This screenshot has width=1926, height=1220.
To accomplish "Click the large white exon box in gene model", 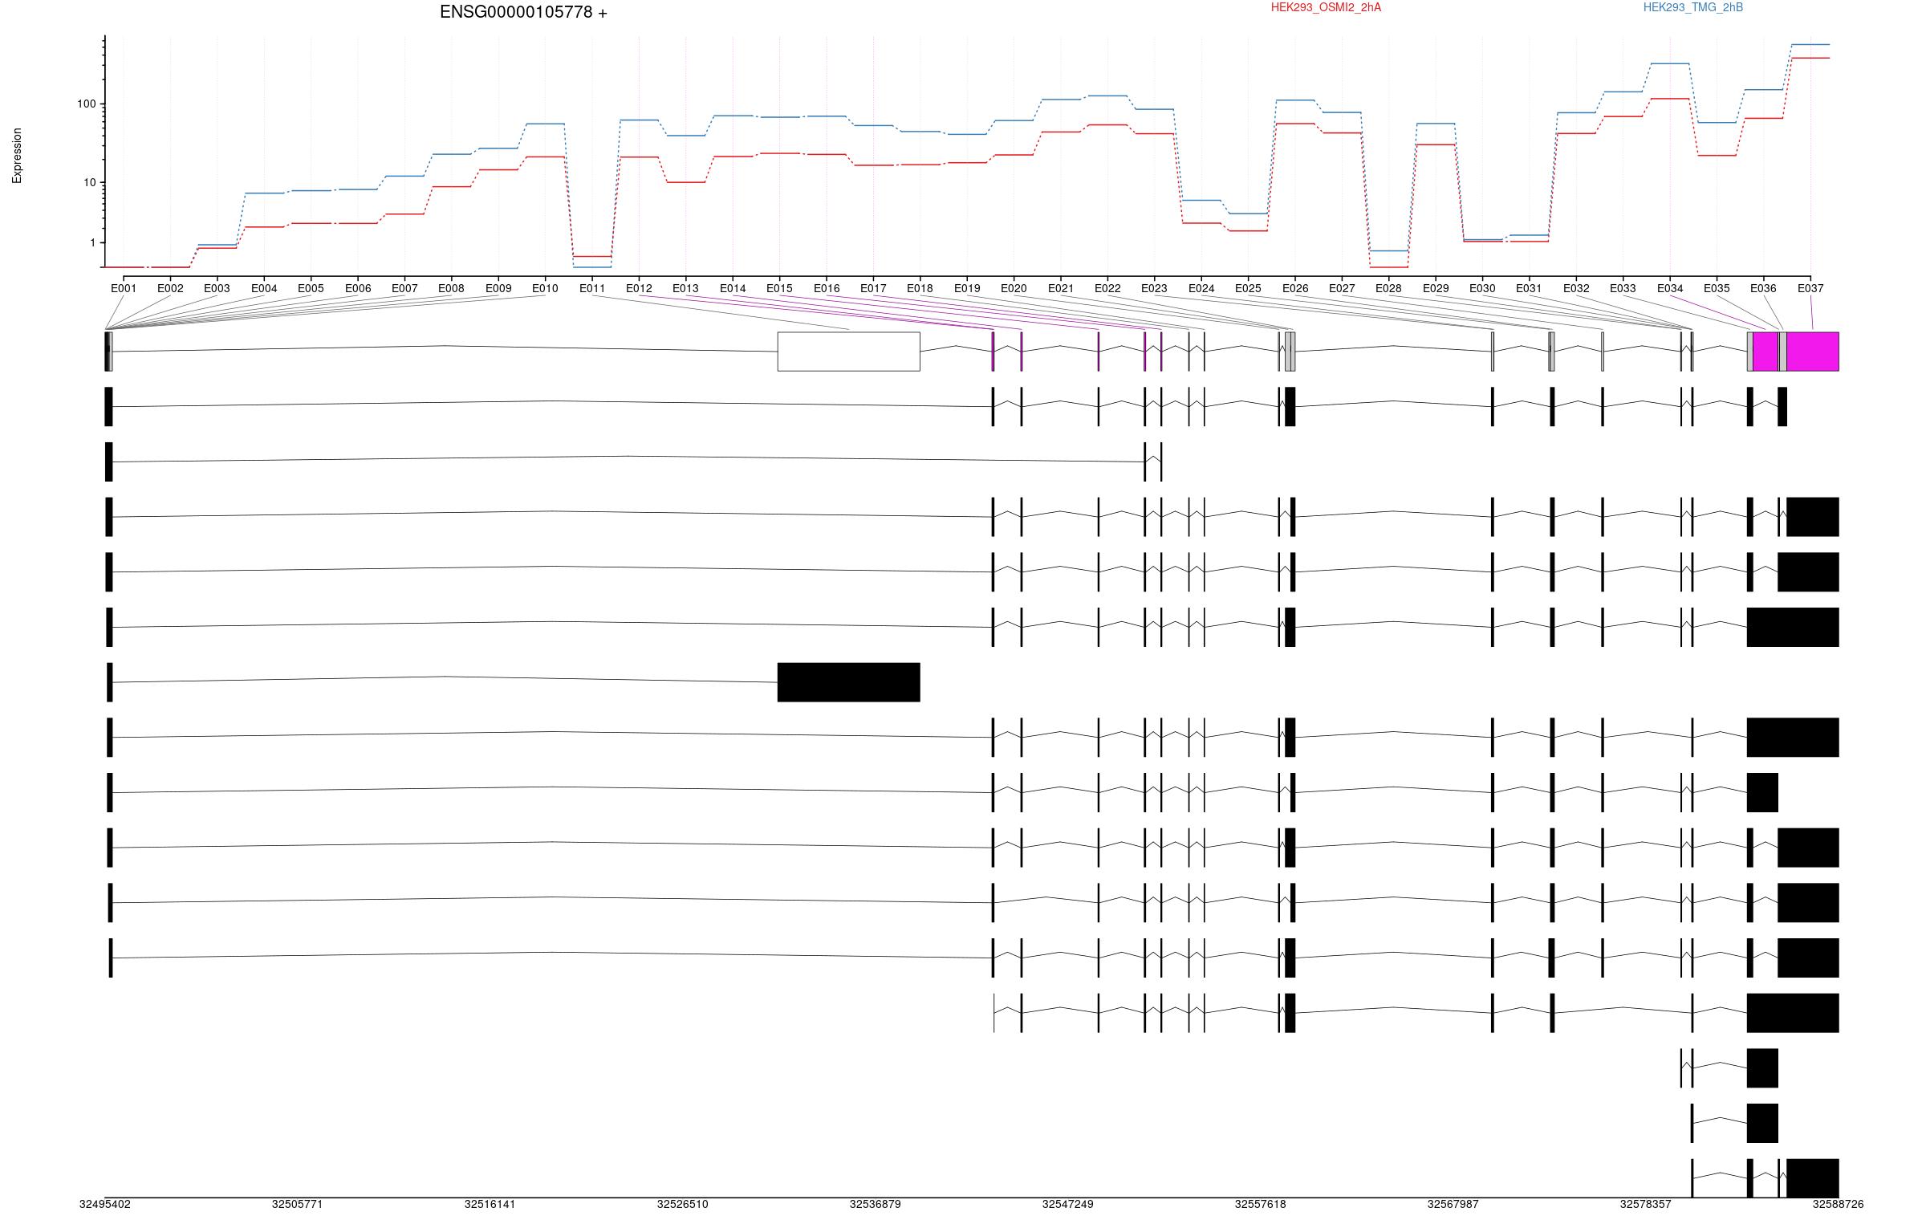I will (848, 352).
